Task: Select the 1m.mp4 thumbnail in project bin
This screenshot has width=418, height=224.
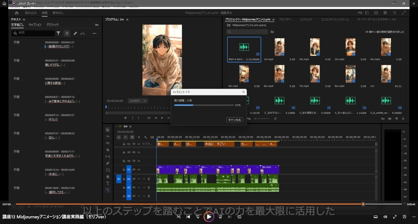Action: [x=279, y=47]
